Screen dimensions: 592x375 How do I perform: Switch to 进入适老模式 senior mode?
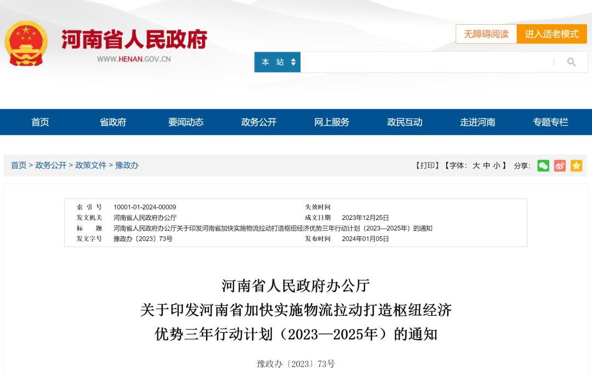[x=551, y=34]
